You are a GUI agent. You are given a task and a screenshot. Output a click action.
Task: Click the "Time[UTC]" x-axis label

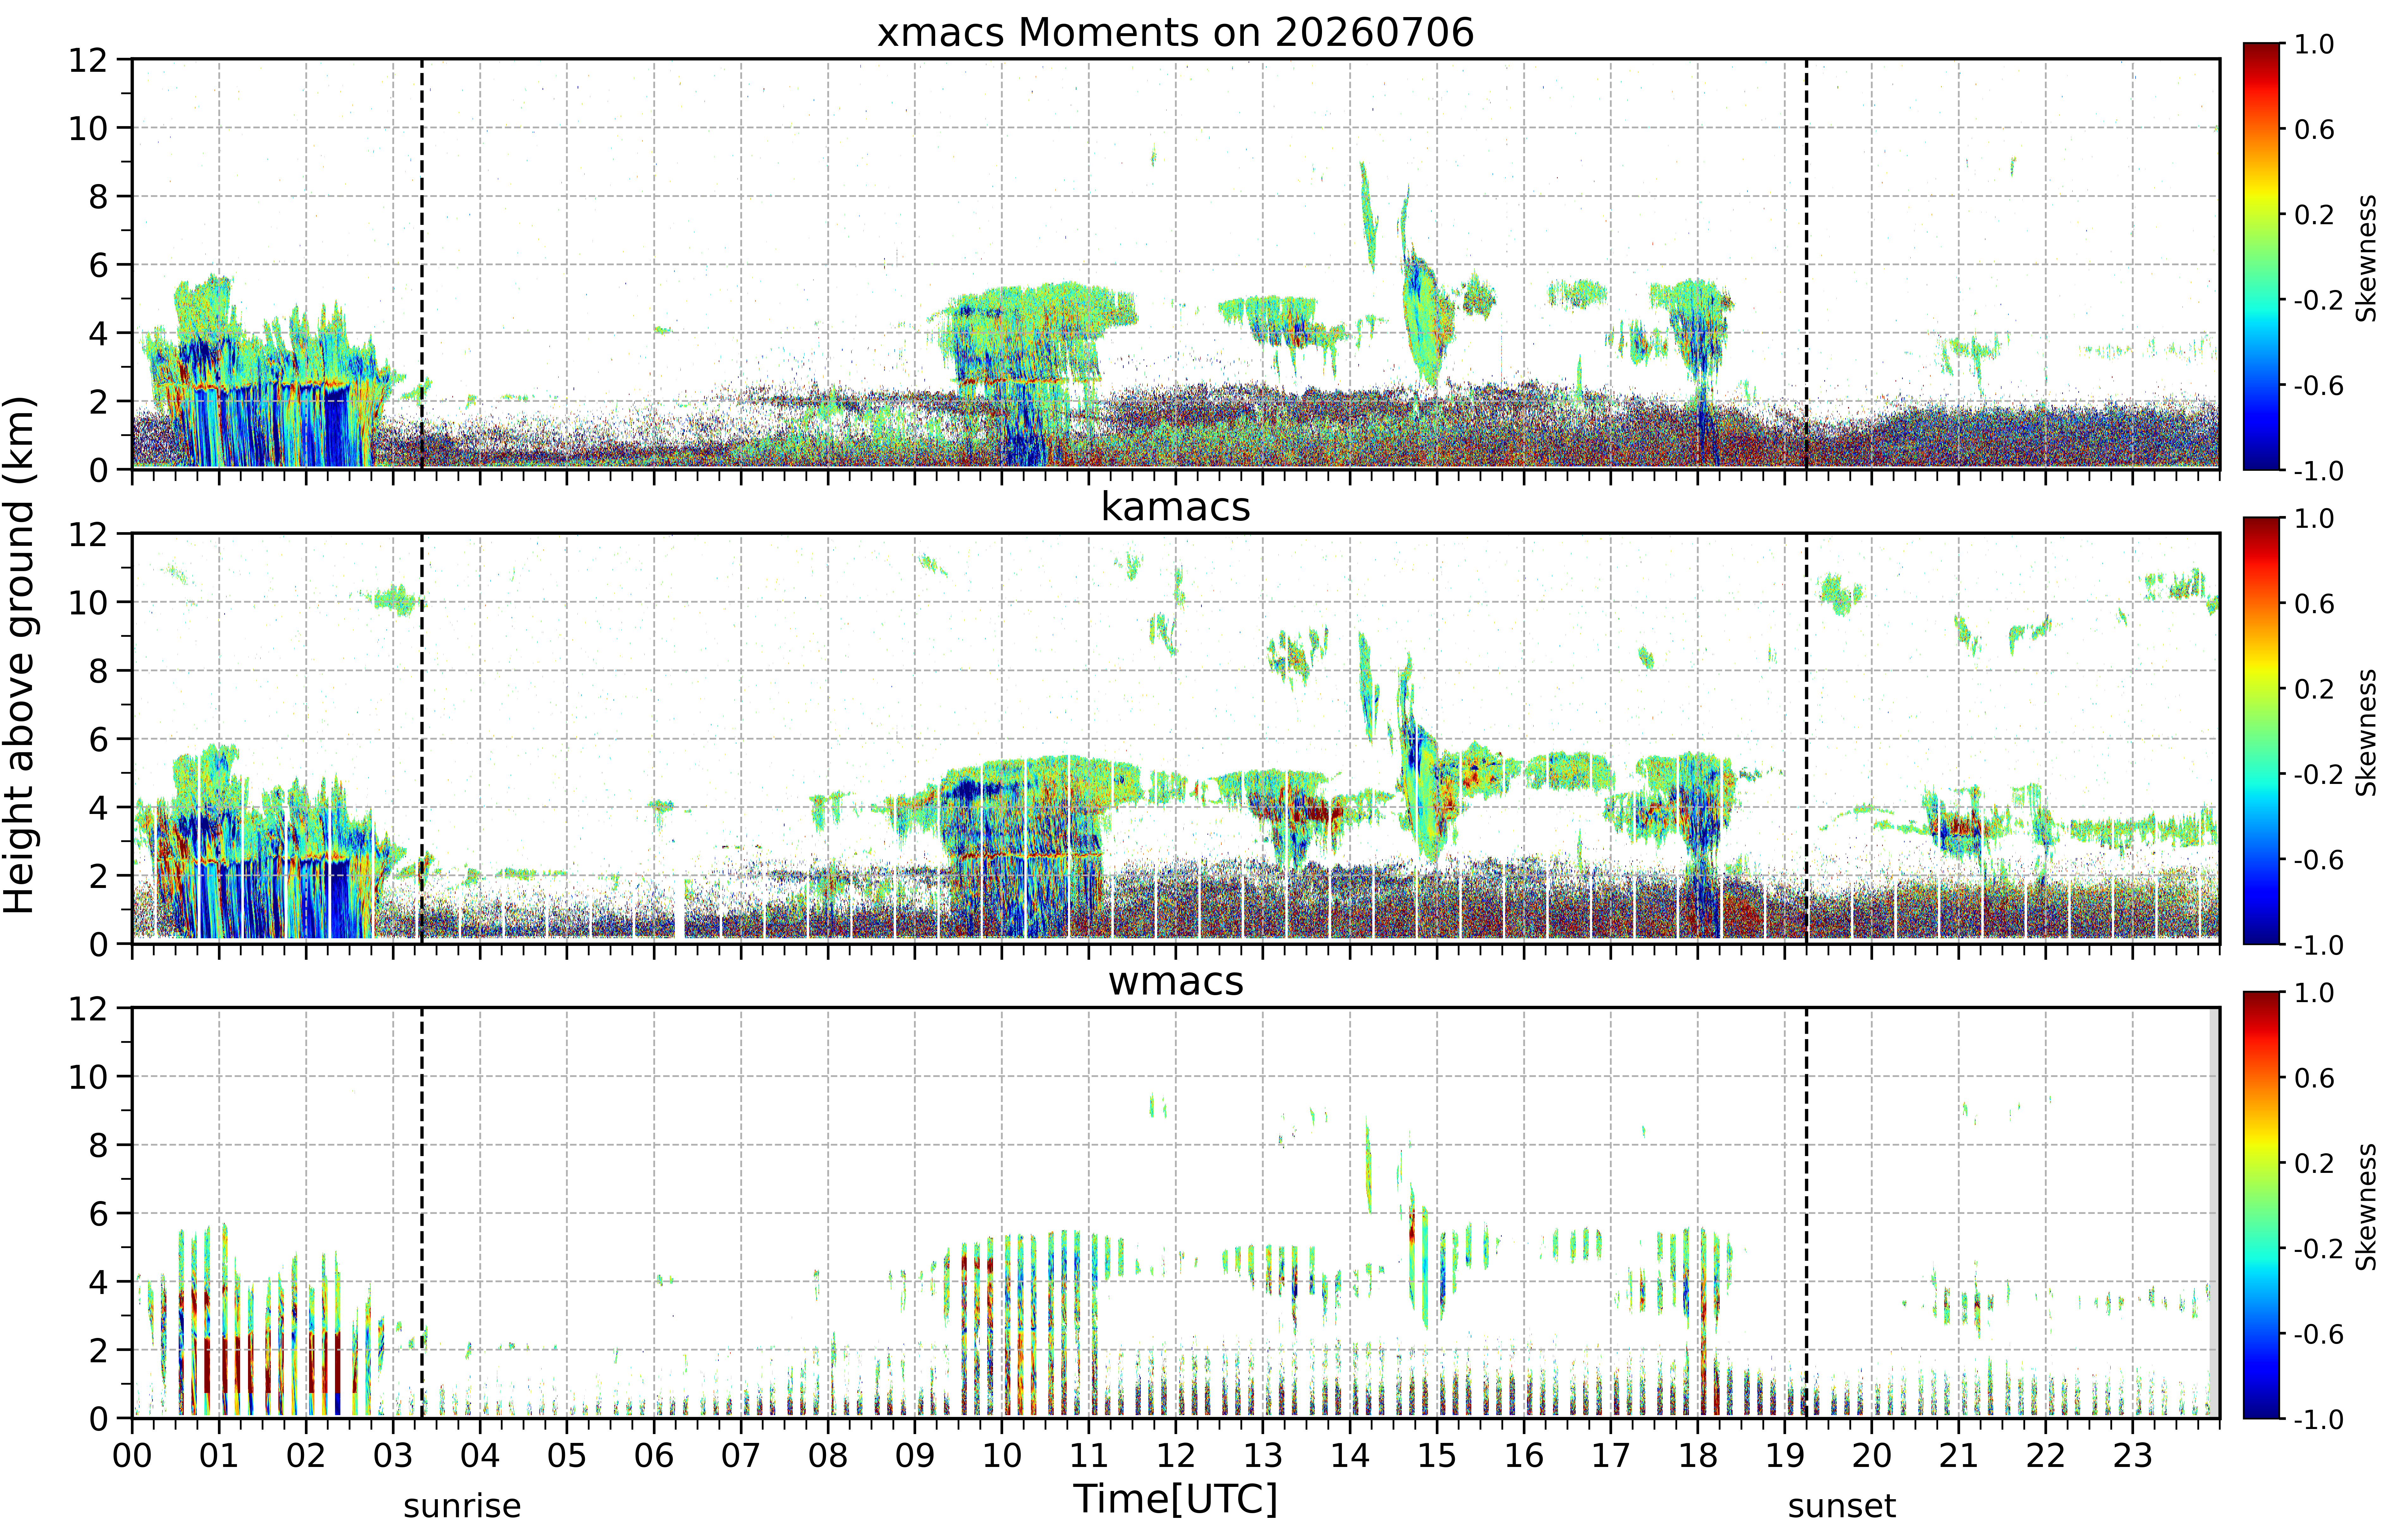[x=1176, y=1499]
